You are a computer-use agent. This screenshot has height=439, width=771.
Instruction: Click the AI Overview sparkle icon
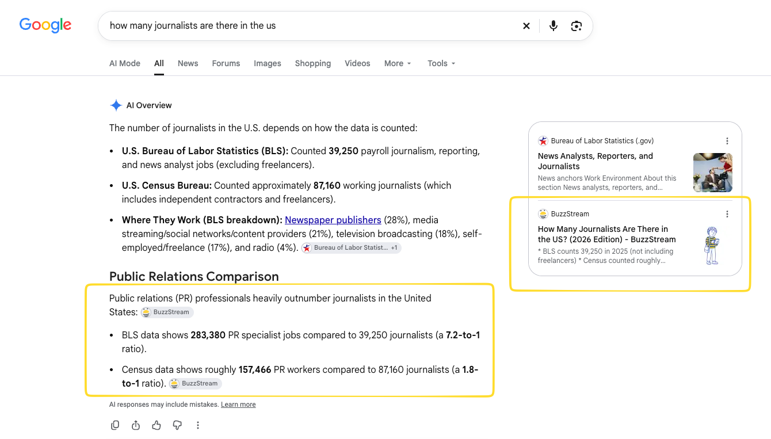pos(116,105)
